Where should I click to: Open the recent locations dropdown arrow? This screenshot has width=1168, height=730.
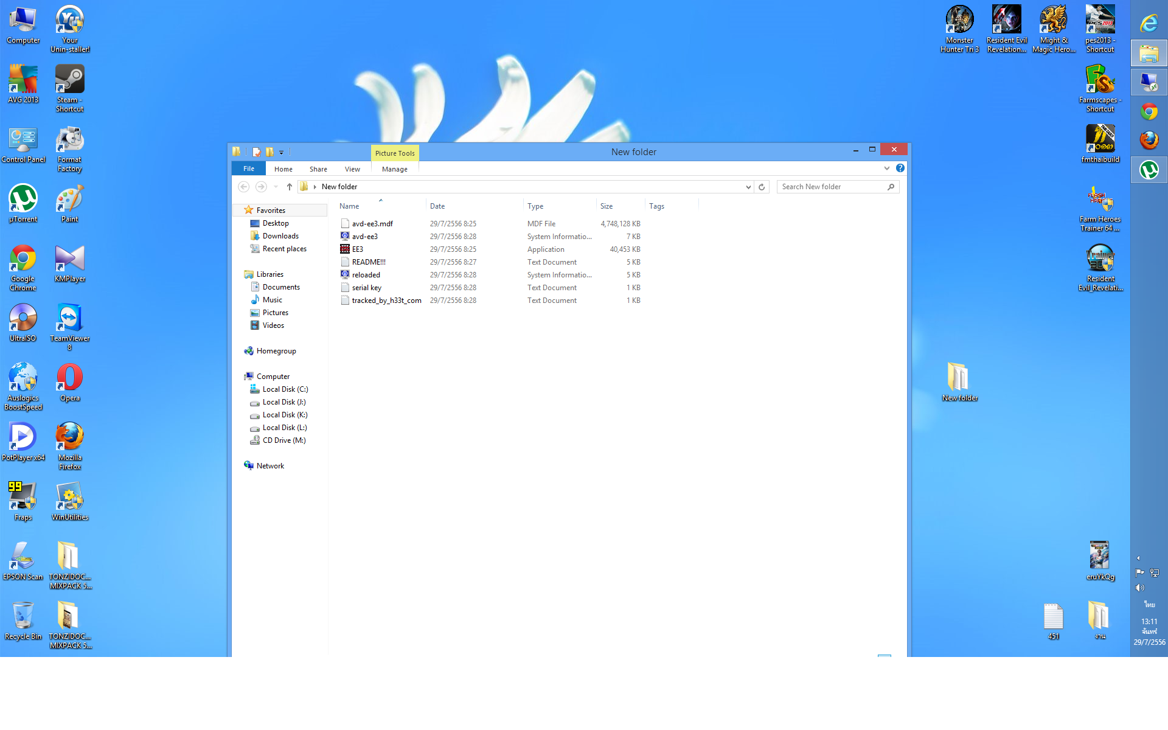coord(276,187)
